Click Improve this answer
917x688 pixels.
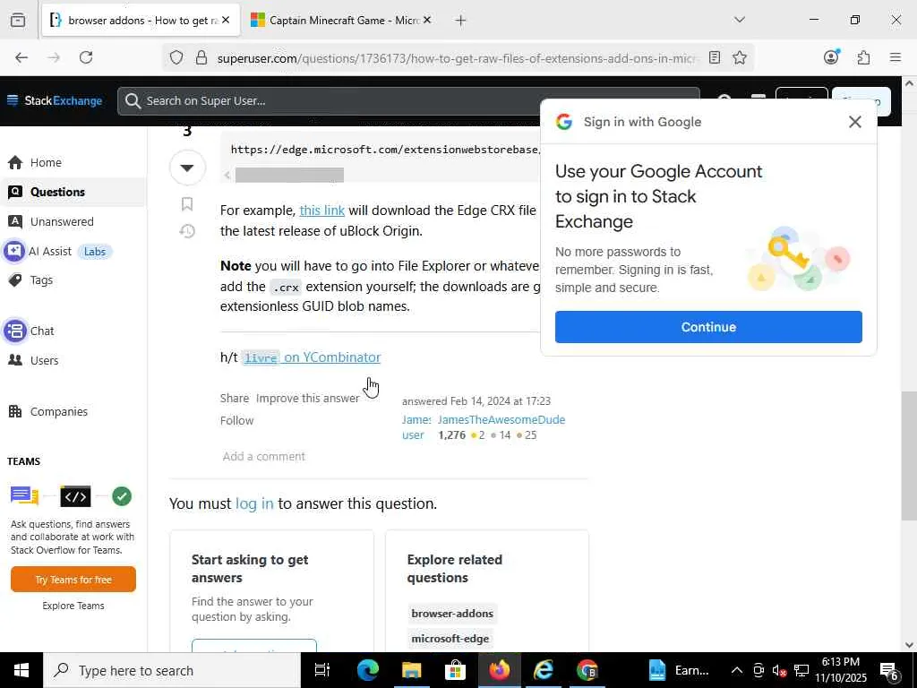308,399
